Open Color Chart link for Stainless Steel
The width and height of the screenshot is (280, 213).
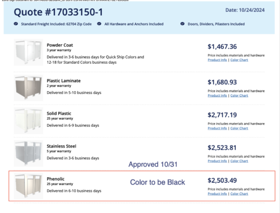point(239,161)
